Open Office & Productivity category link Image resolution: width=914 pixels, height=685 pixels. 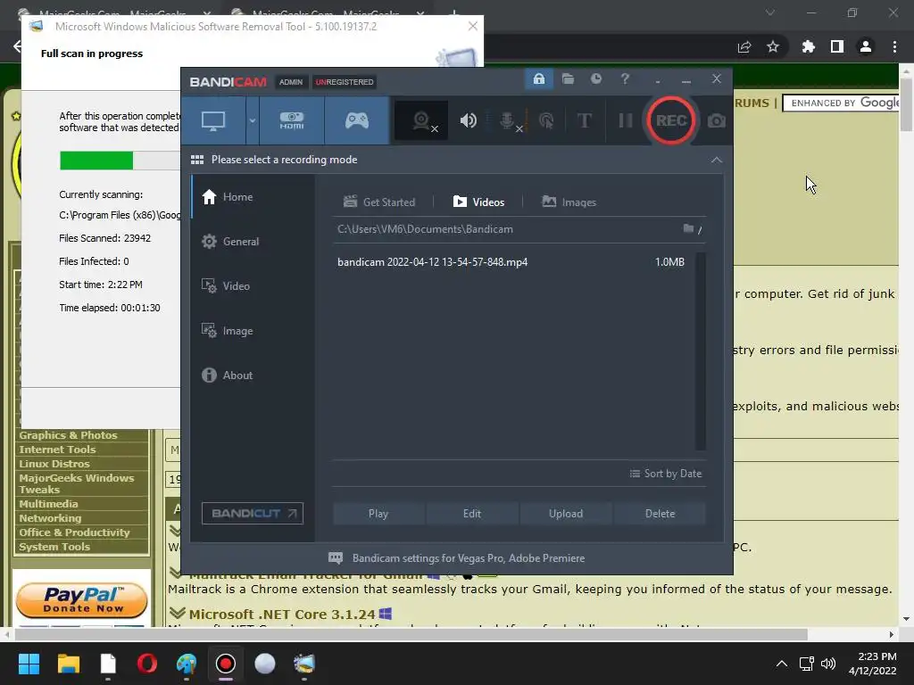75,532
